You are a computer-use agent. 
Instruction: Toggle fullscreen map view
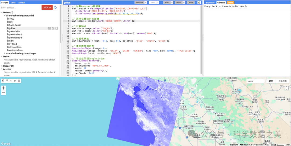tap(287, 88)
